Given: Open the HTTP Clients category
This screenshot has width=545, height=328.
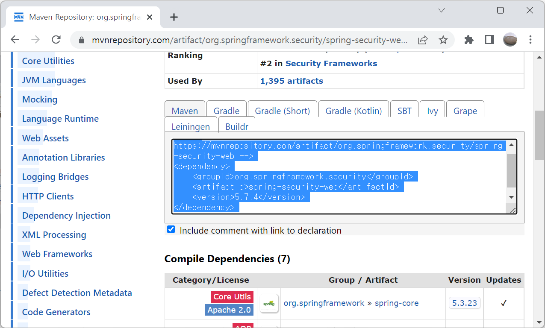Looking at the screenshot, I should [x=48, y=196].
